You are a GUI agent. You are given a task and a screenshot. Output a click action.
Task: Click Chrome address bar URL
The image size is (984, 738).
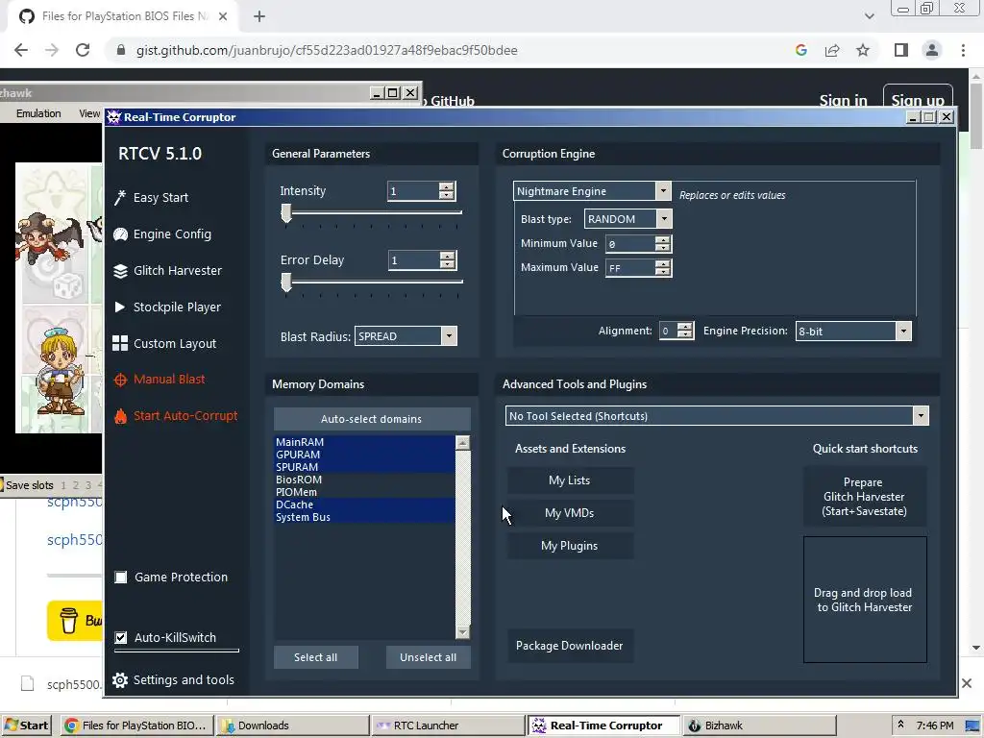coord(327,50)
